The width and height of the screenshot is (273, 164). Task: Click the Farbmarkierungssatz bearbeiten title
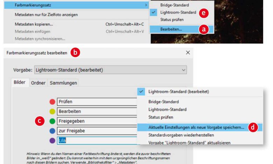[37, 53]
